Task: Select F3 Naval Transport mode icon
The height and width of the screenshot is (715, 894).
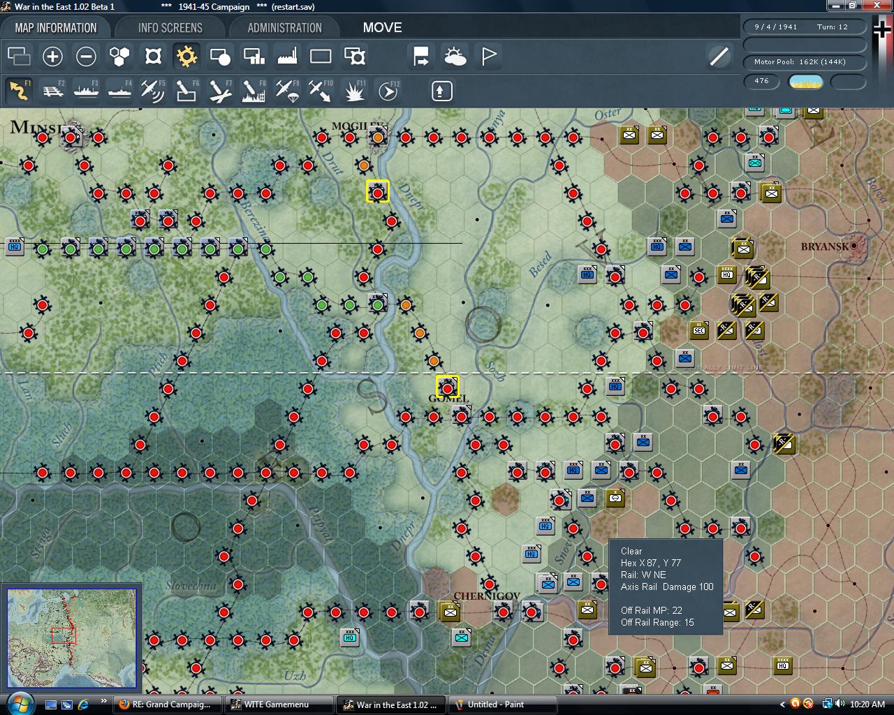Action: [x=86, y=91]
